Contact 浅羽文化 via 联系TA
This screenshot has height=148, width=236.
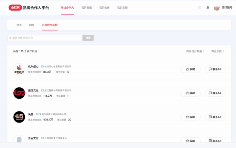(x=215, y=141)
